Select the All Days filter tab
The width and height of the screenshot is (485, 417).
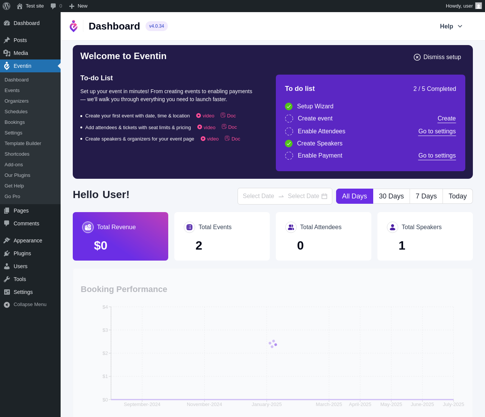(x=355, y=196)
